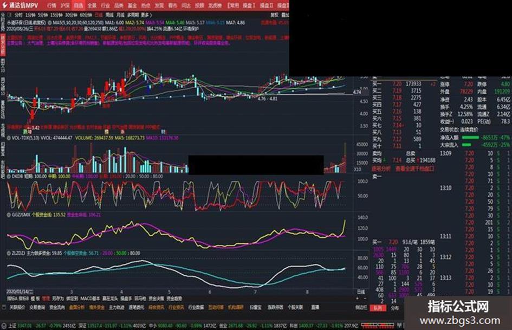
Task: Apply the 回马枪 indicator template
Action: coord(140,299)
